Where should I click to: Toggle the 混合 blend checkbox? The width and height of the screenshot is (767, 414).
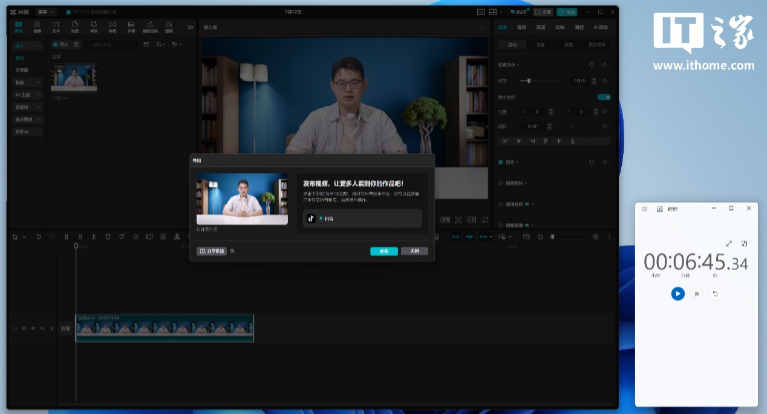click(500, 162)
